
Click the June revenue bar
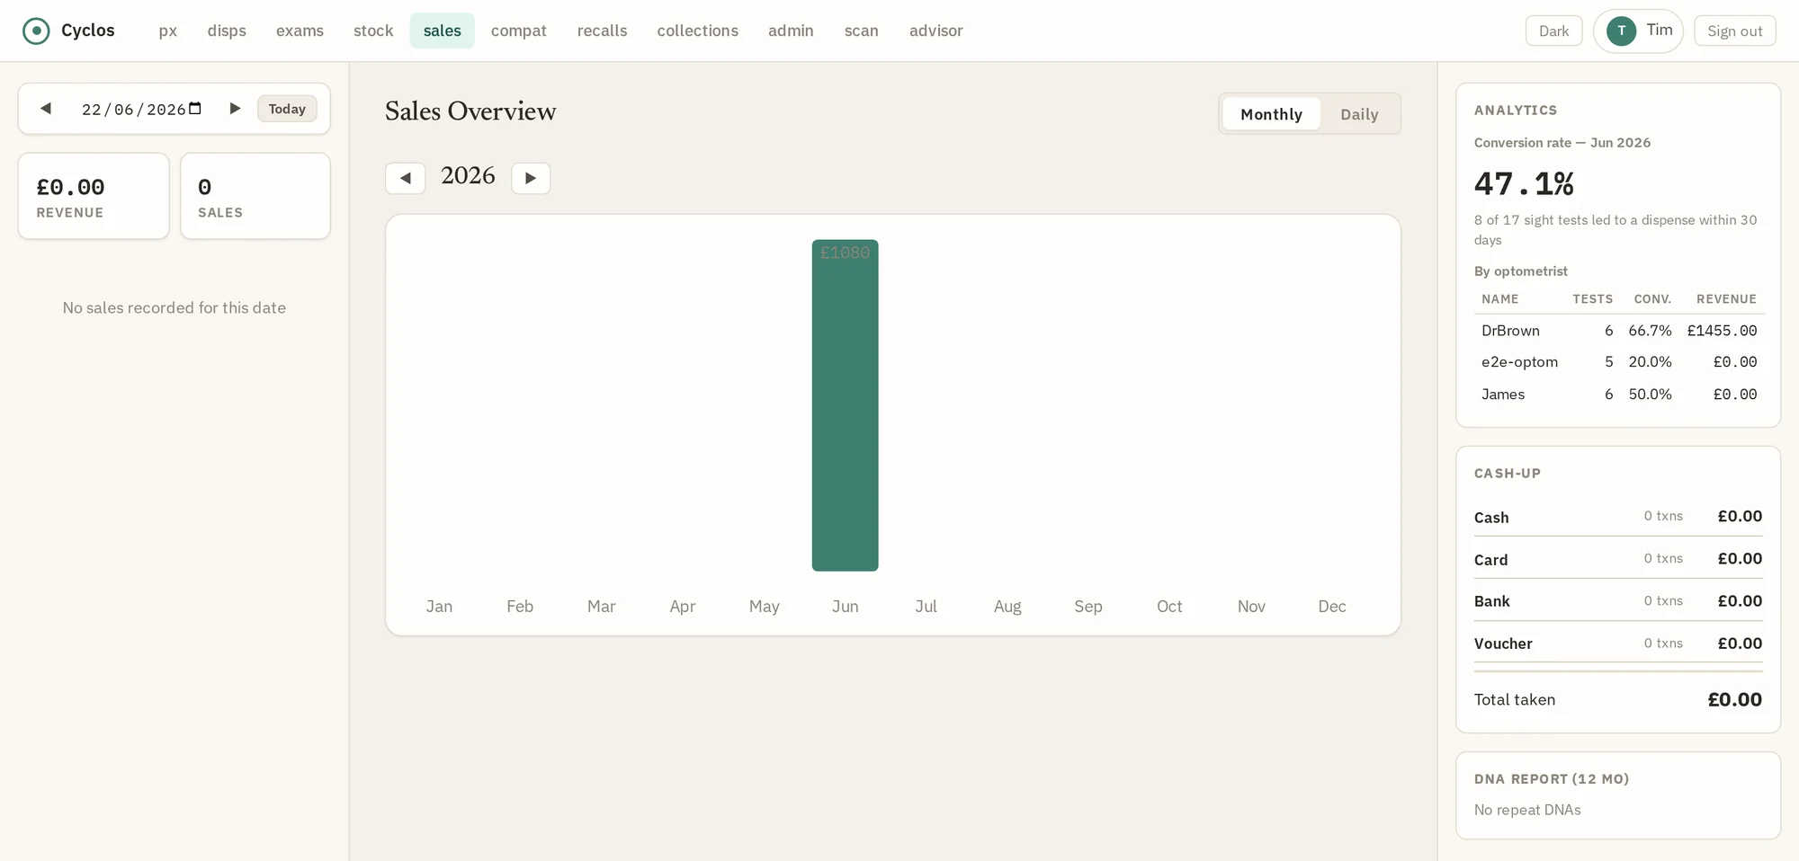point(845,405)
